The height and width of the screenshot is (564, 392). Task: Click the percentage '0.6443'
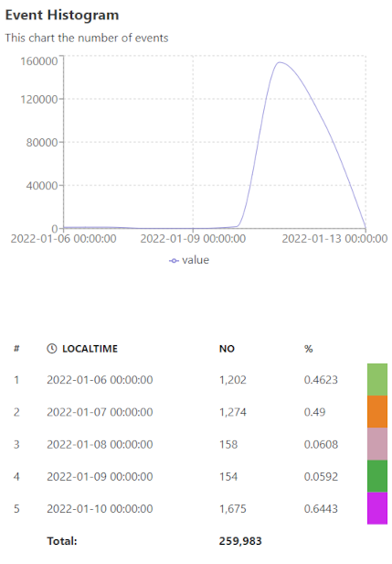click(x=321, y=509)
